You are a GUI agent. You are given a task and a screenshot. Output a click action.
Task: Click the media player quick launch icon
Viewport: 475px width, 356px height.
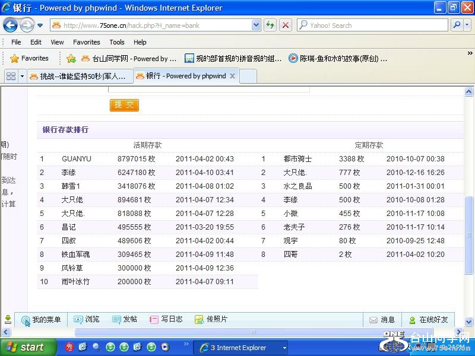pyautogui.click(x=165, y=347)
